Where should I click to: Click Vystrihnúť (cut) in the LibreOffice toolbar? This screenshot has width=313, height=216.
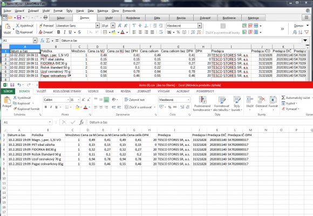coord(24,26)
